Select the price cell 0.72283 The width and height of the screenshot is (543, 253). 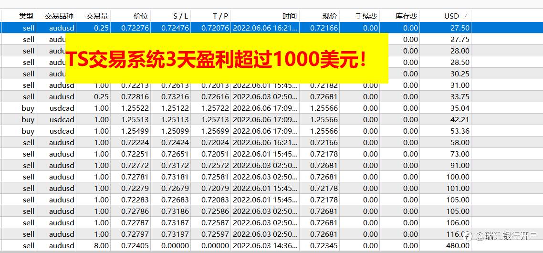[135, 200]
